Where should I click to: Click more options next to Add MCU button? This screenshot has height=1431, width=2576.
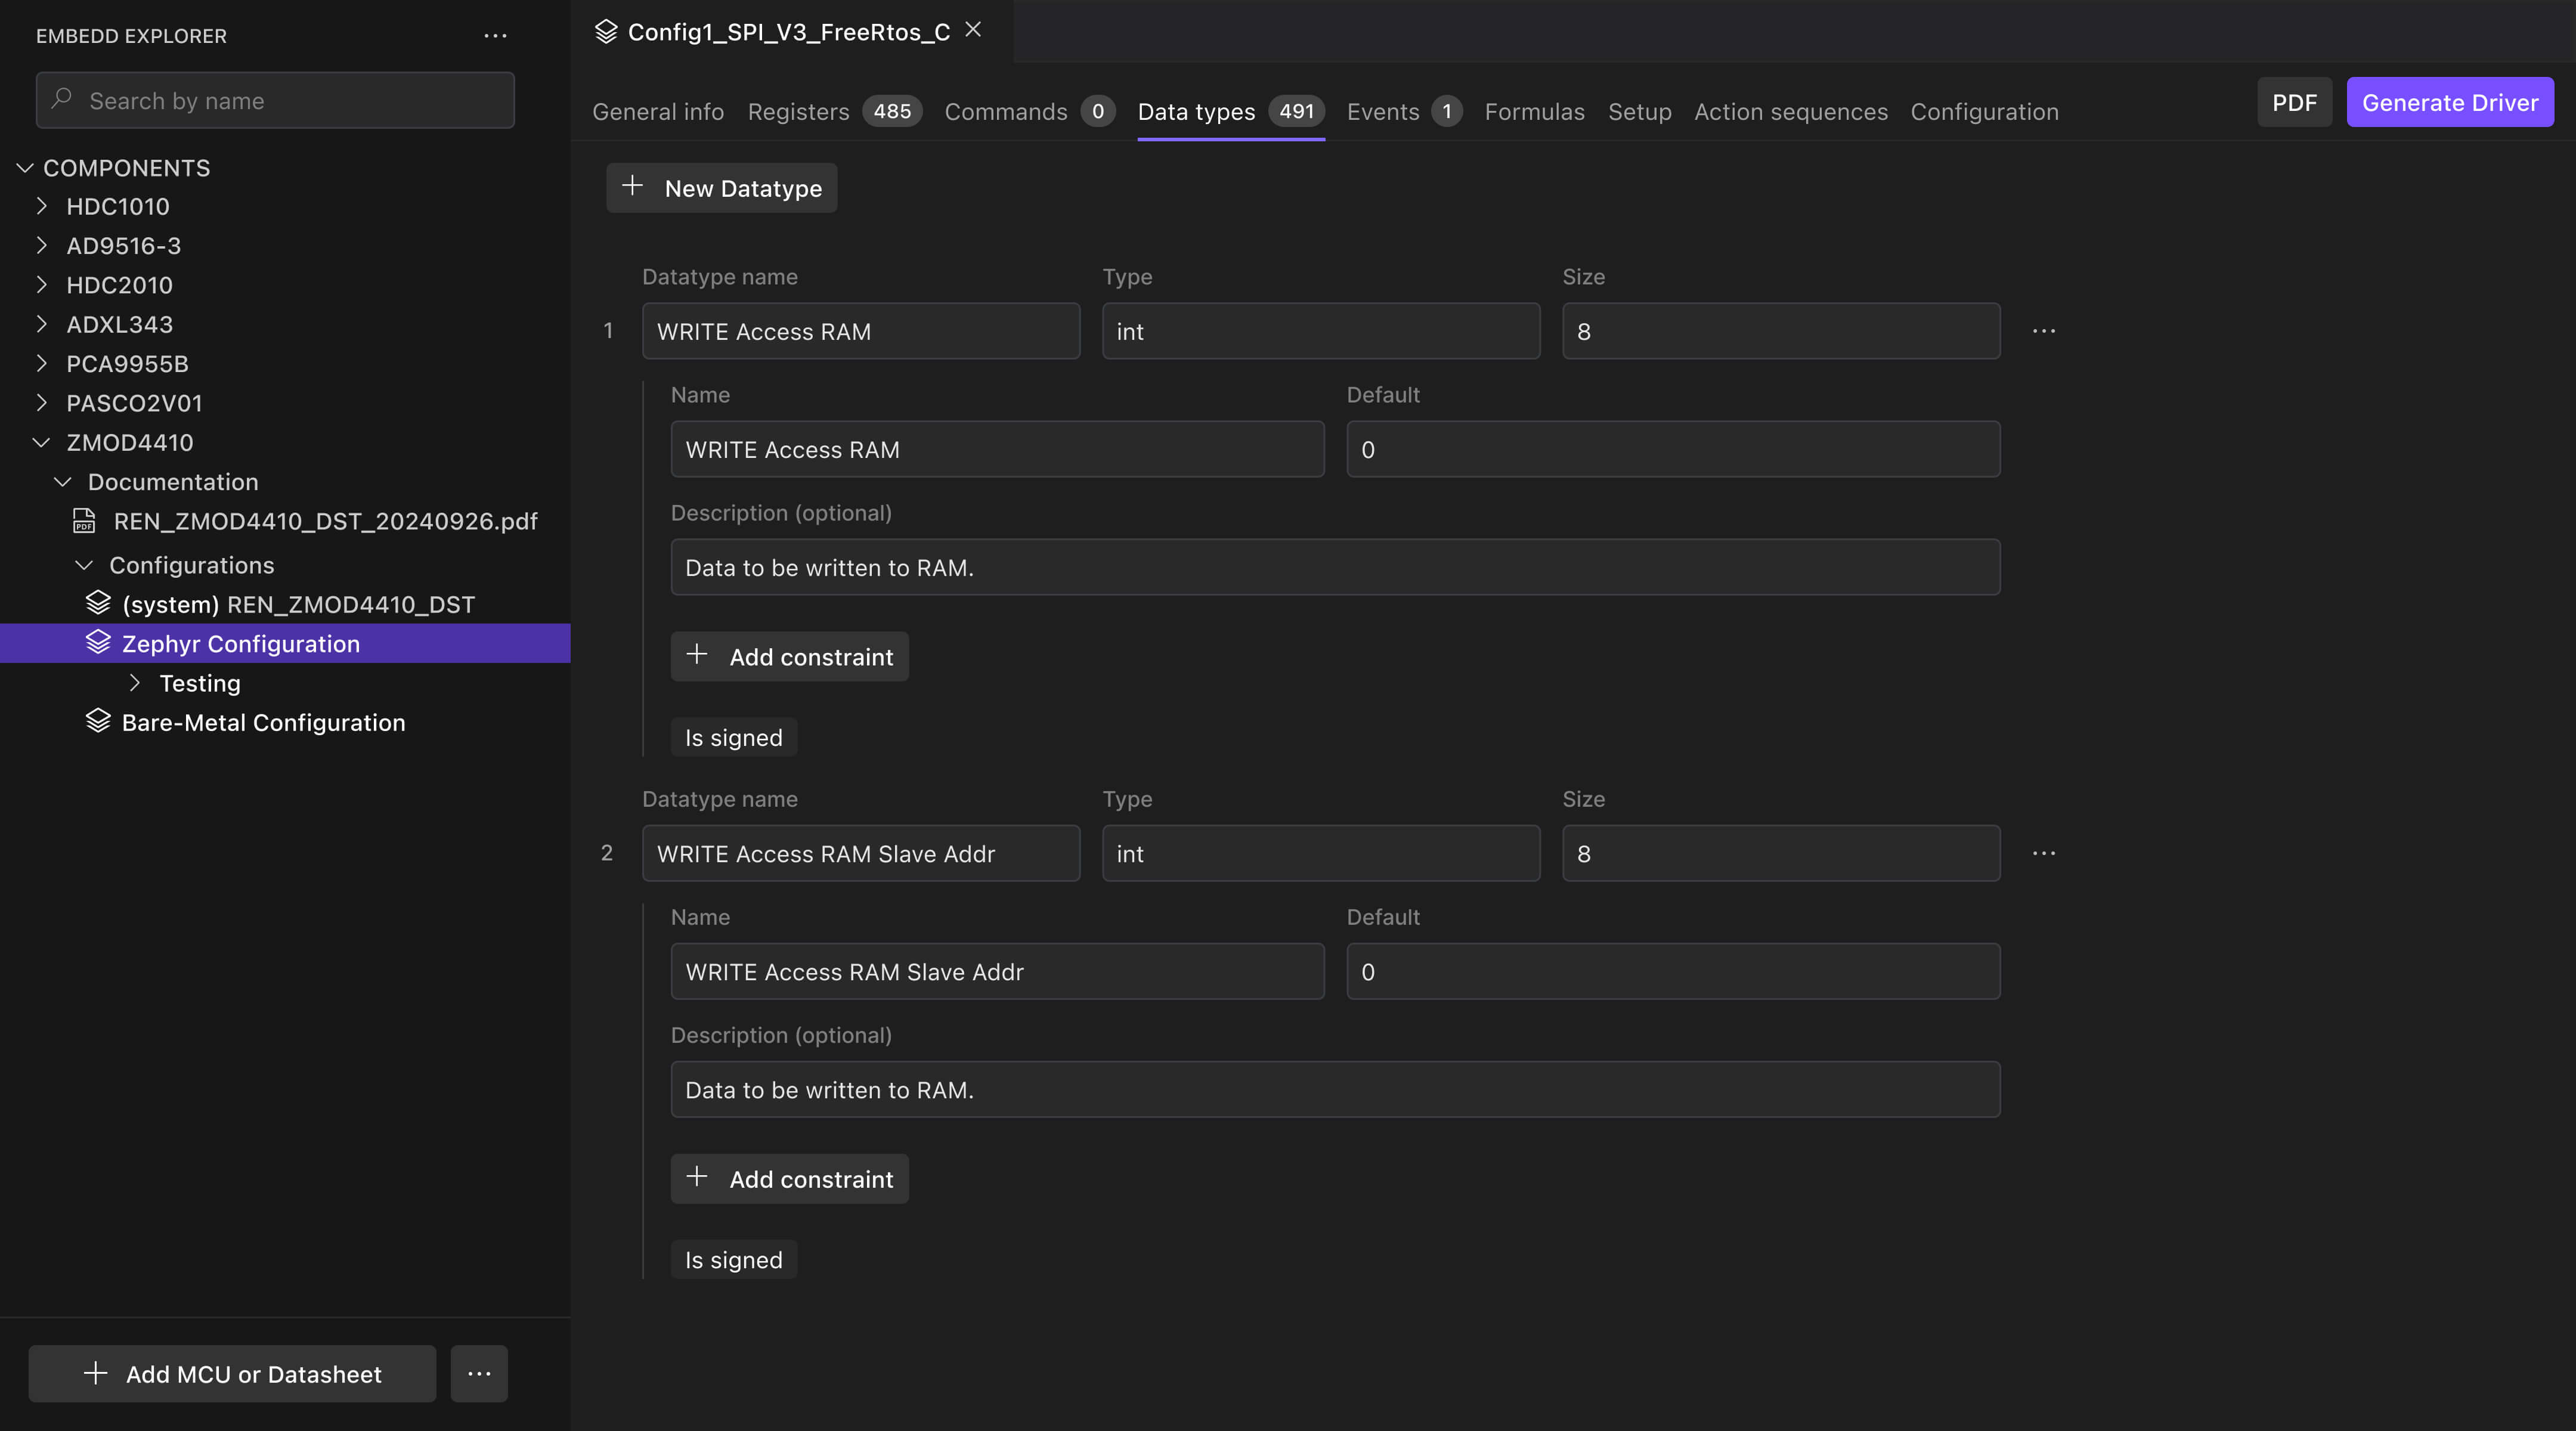coord(479,1373)
